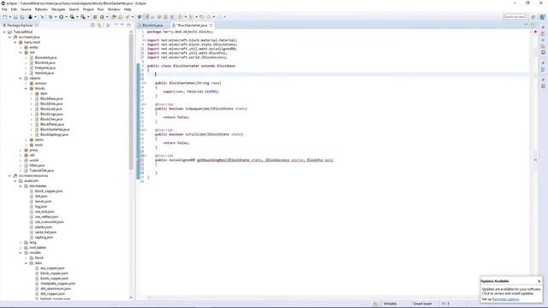Viewport: 548px width, 308px height.
Task: Click the Open Perspective icon
Action: (x=533, y=17)
